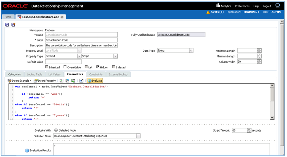Click in the Evaluation Results box
287x157 pixels.
(161, 149)
